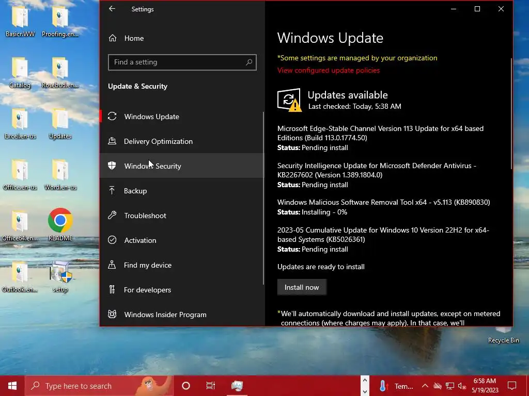This screenshot has width=529, height=396.
Task: Open Windows Insider Program page
Action: (x=182, y=315)
